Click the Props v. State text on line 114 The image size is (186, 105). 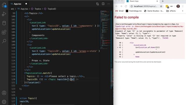[41, 60]
